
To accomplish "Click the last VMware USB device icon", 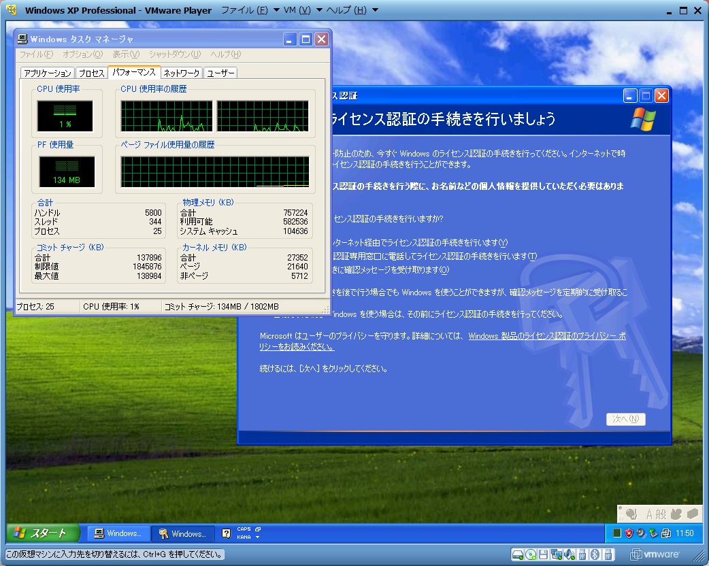I will tap(608, 554).
